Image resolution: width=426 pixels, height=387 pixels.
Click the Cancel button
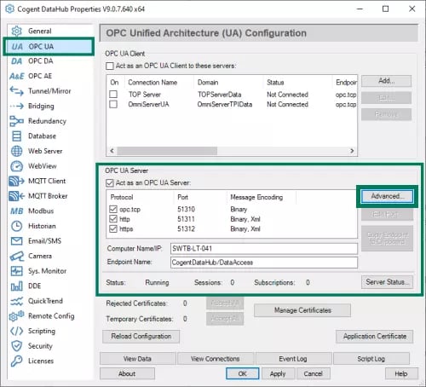coord(314,373)
